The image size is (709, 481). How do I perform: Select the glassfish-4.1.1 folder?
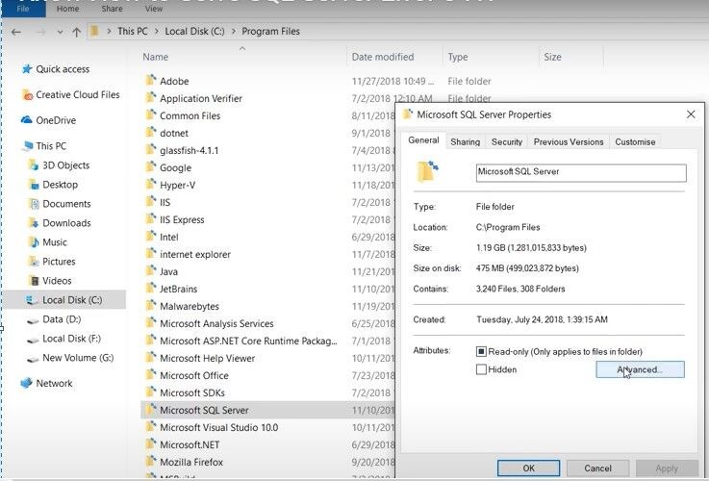point(189,150)
